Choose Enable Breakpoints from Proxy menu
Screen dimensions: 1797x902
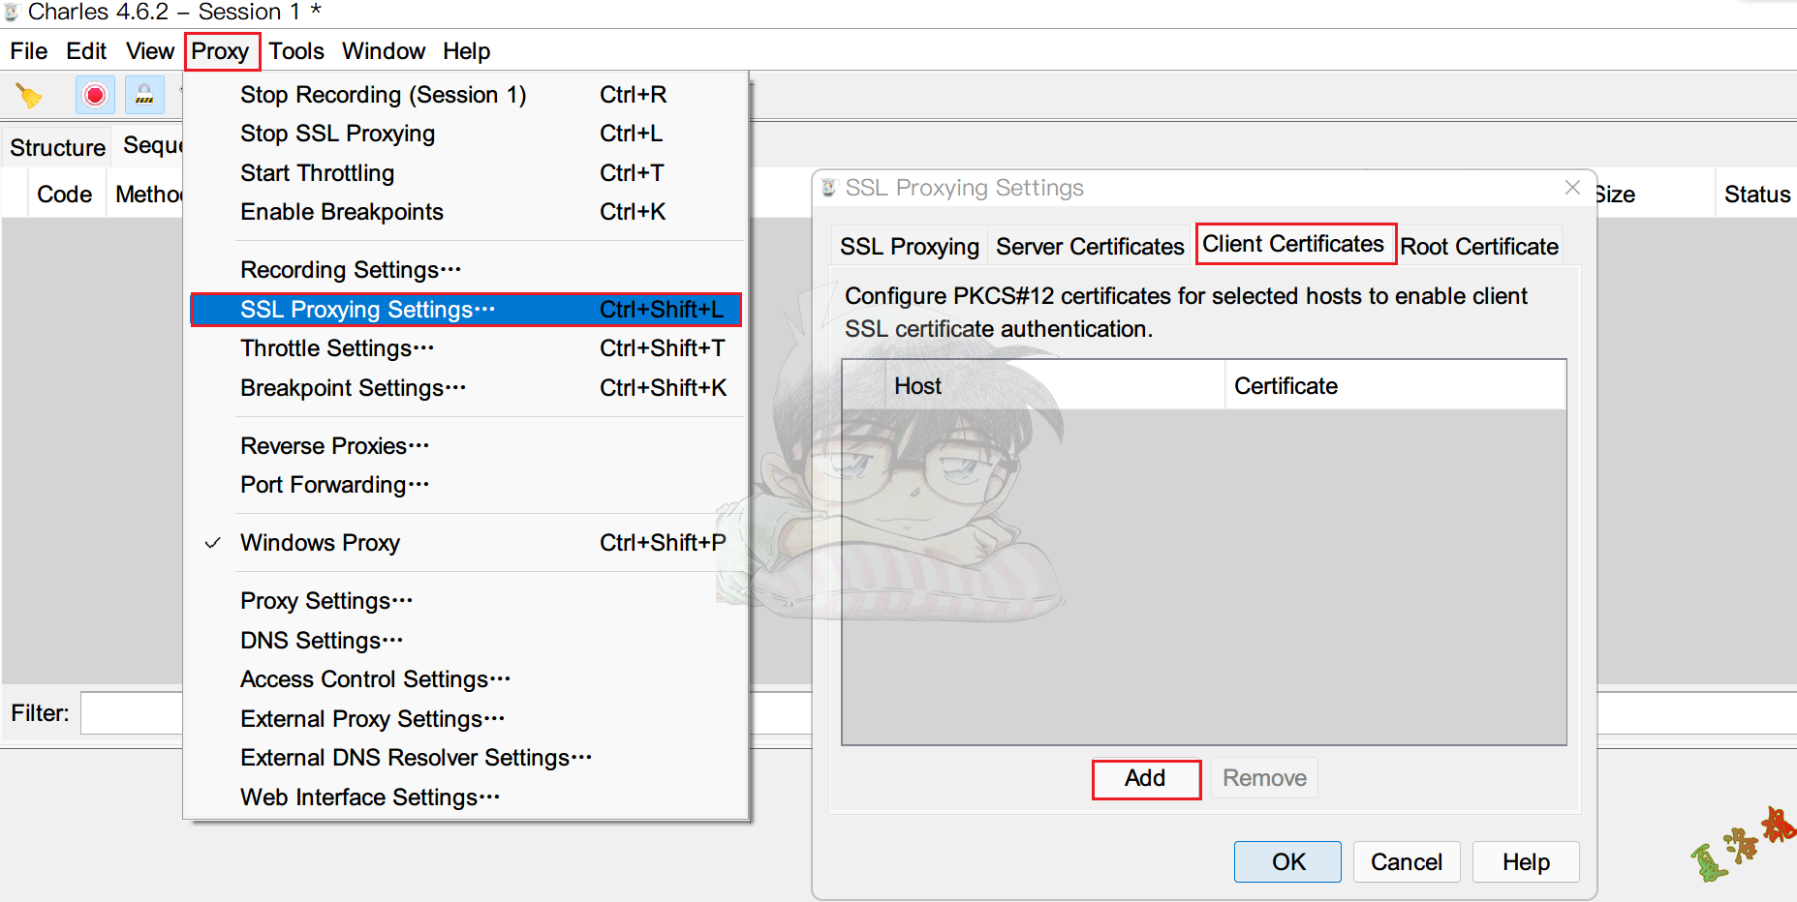(x=341, y=212)
